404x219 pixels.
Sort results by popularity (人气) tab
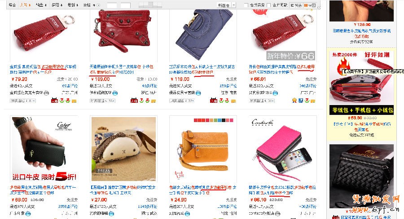25,5
